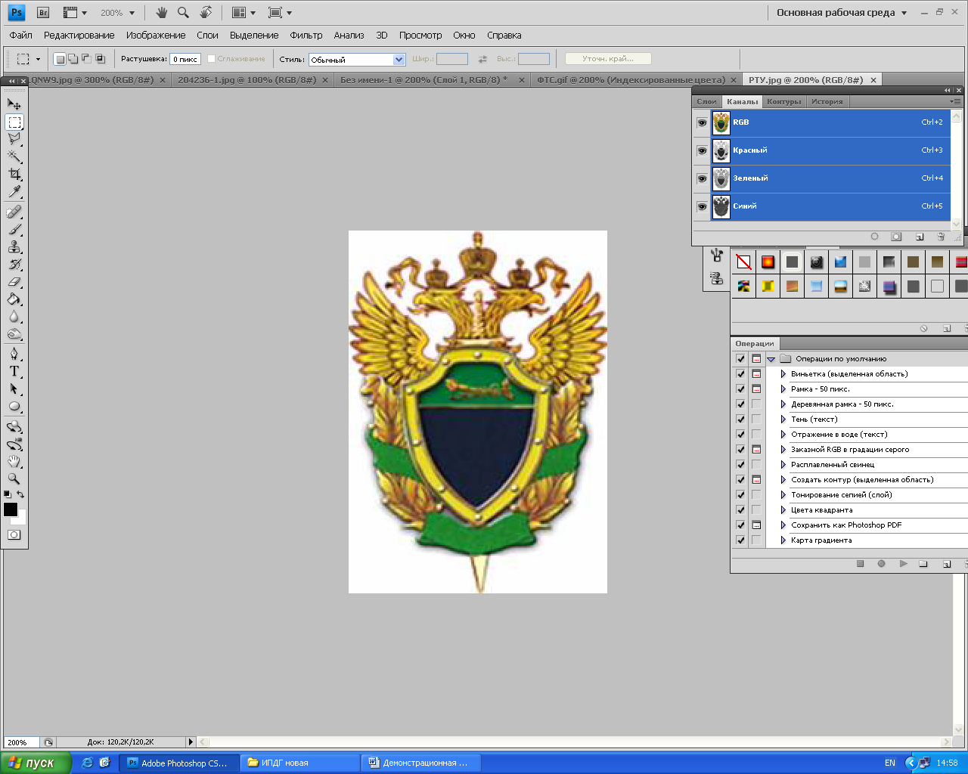
Task: Expand Отражение в воде action
Action: pos(783,435)
